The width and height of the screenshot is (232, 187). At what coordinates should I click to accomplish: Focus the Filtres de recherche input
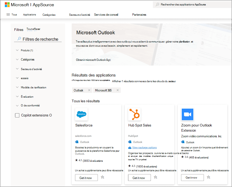coord(38,39)
